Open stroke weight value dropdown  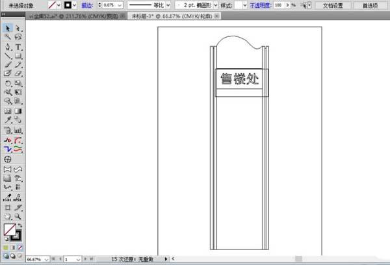120,5
